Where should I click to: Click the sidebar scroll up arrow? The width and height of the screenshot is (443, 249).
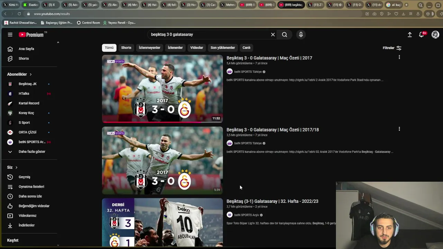pos(58,43)
